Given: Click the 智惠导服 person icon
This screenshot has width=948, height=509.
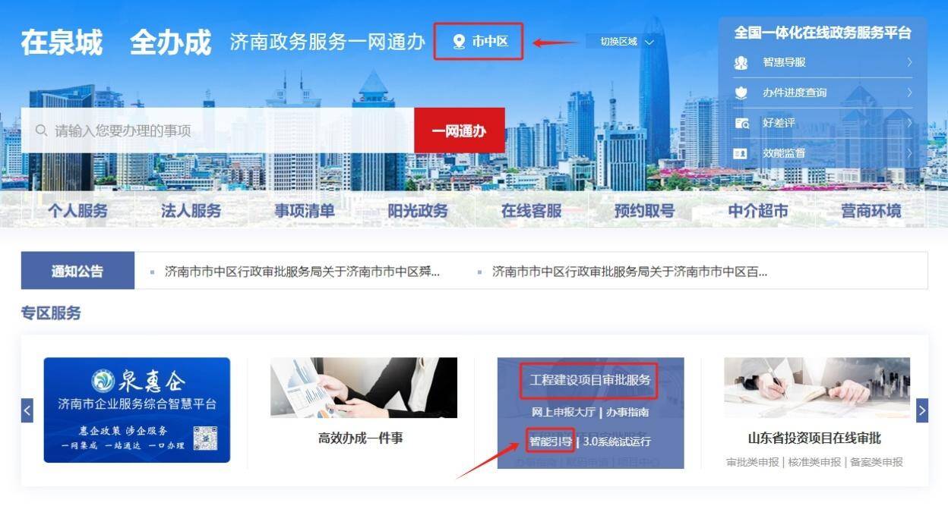Looking at the screenshot, I should coord(741,62).
